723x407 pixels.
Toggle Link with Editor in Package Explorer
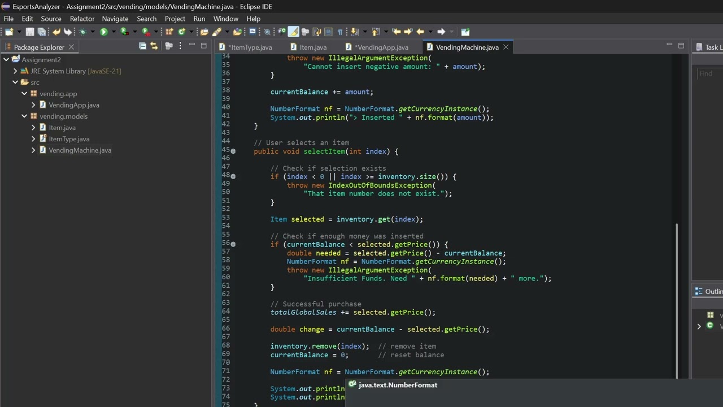click(x=154, y=46)
